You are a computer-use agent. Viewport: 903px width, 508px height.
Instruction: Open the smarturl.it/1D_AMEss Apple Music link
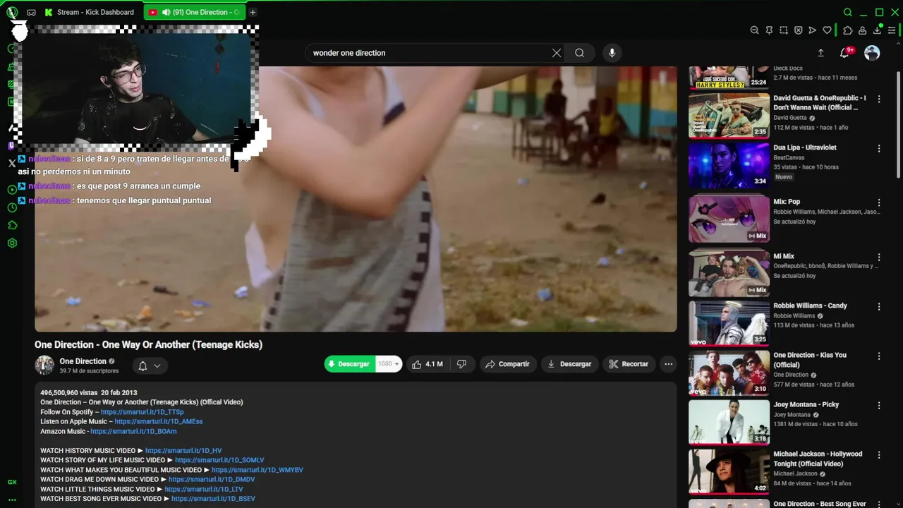pyautogui.click(x=159, y=421)
